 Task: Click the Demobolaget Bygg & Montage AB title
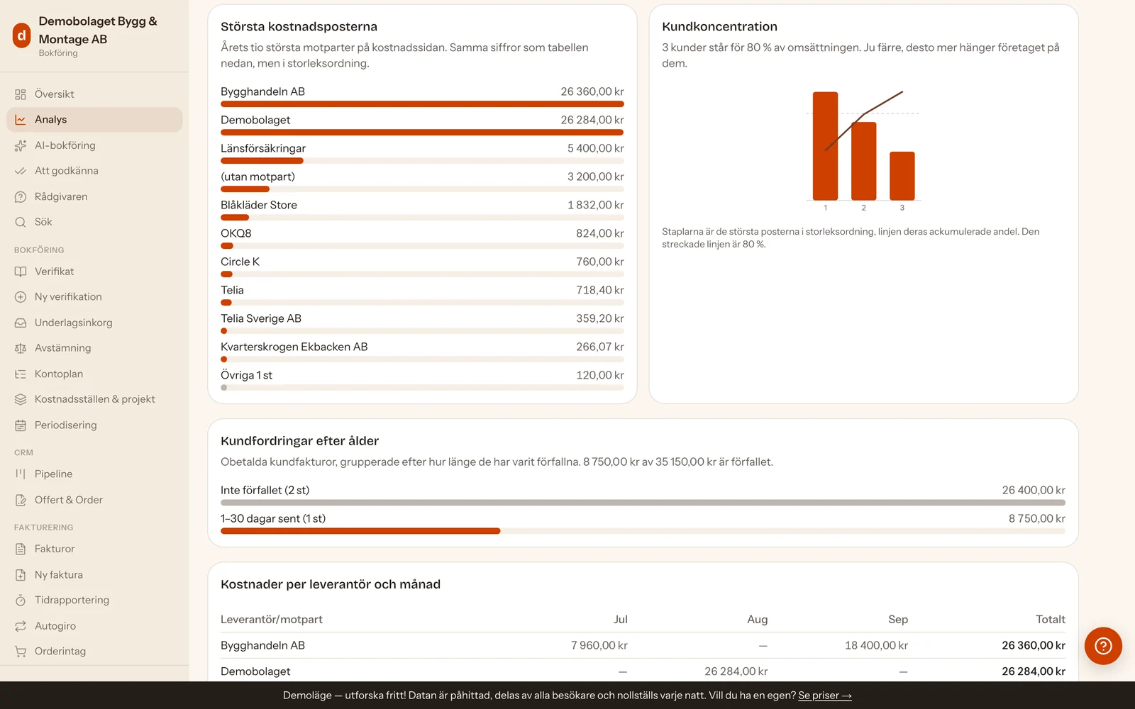coord(98,30)
